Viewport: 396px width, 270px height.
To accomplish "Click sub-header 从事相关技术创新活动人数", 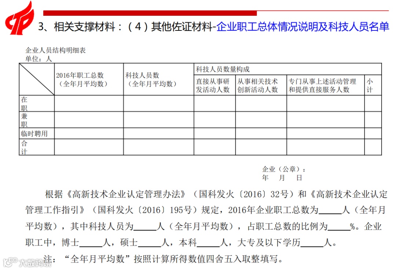I will [x=257, y=85].
